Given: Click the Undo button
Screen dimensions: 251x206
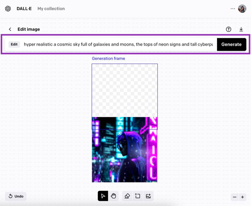Looking at the screenshot, I should tap(16, 196).
